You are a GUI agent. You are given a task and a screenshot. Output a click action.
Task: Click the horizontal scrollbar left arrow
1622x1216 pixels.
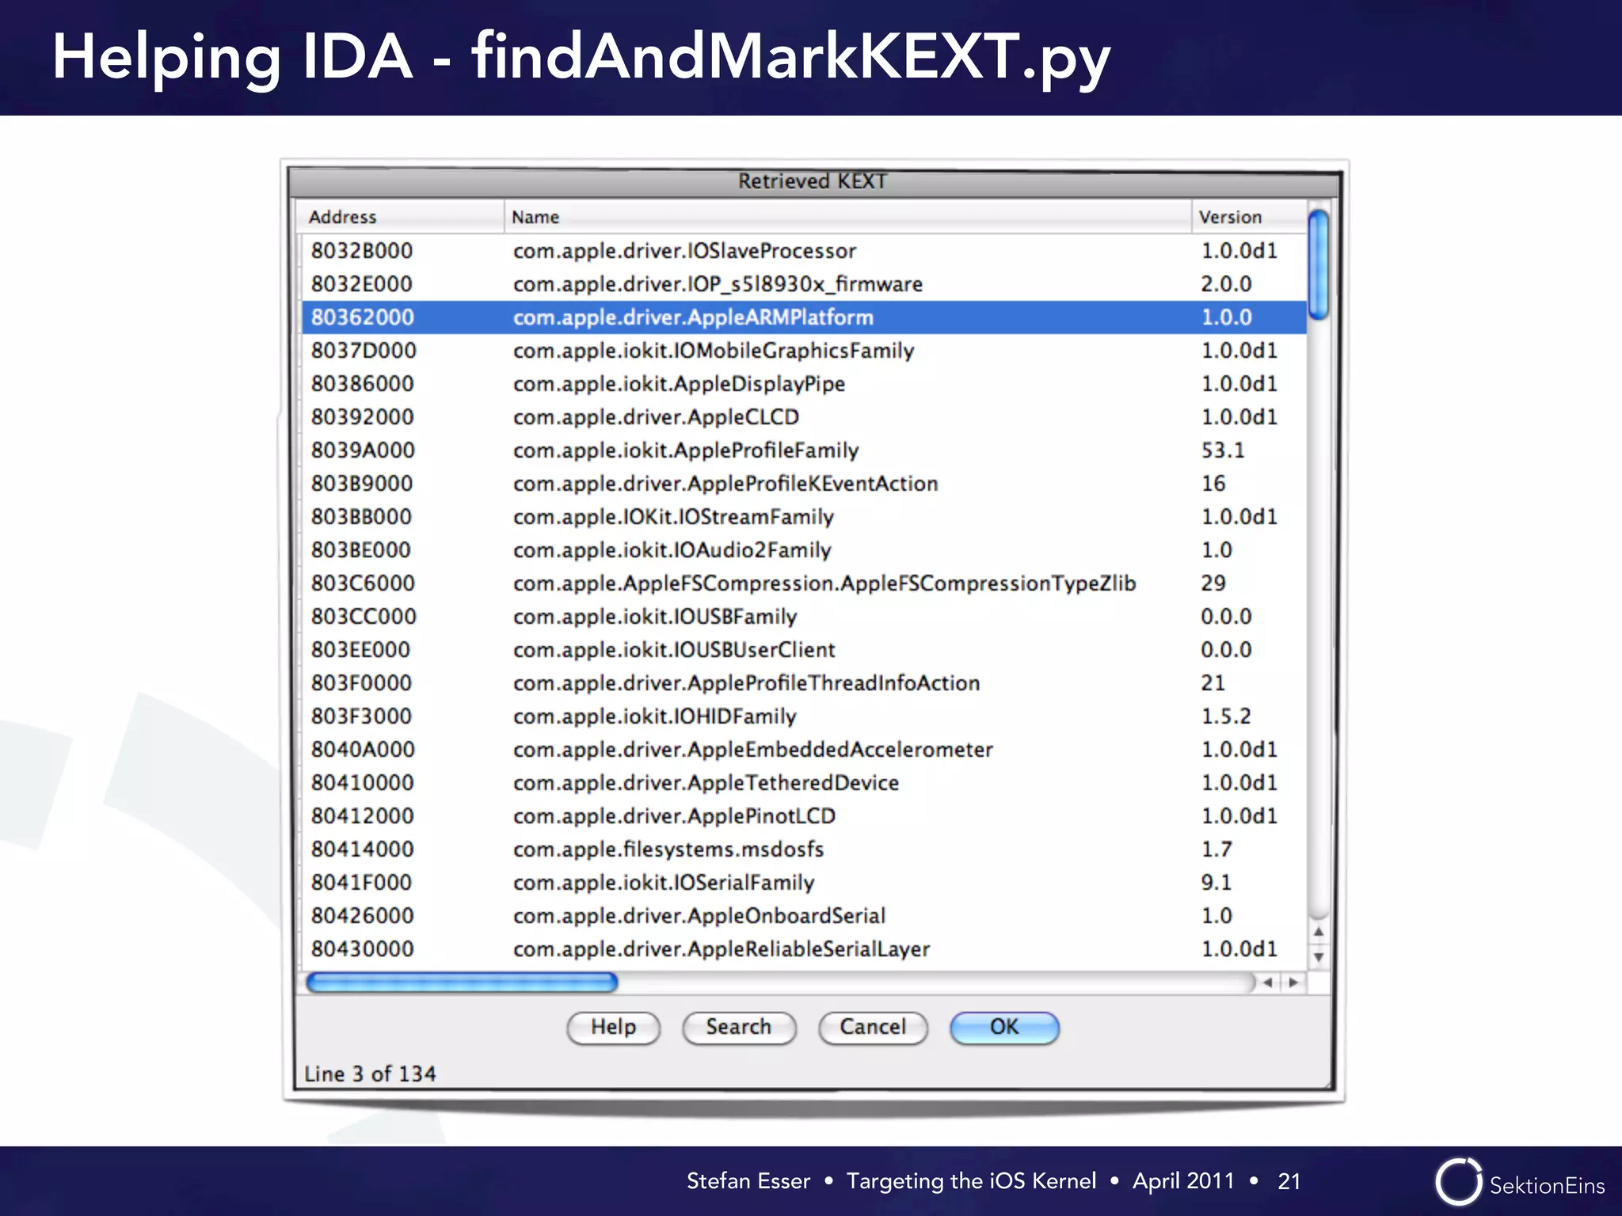pos(1267,982)
